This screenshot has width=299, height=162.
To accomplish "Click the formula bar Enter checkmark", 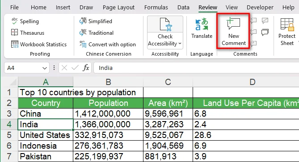I will pos(75,68).
